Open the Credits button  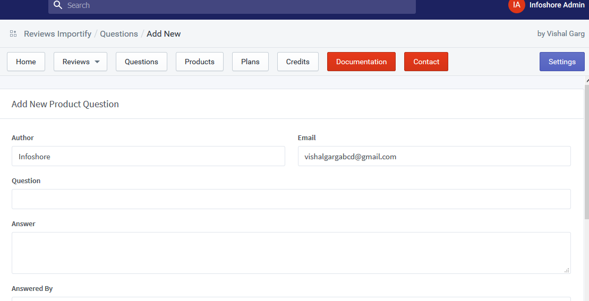click(298, 62)
